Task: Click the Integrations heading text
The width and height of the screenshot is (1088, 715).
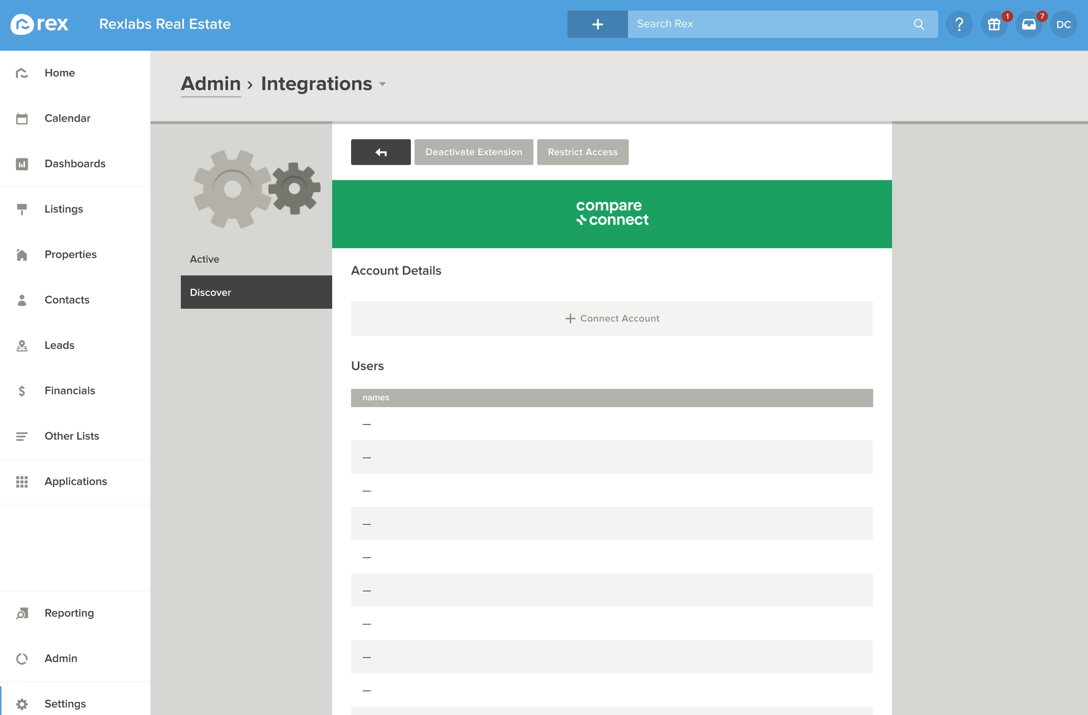Action: 316,84
